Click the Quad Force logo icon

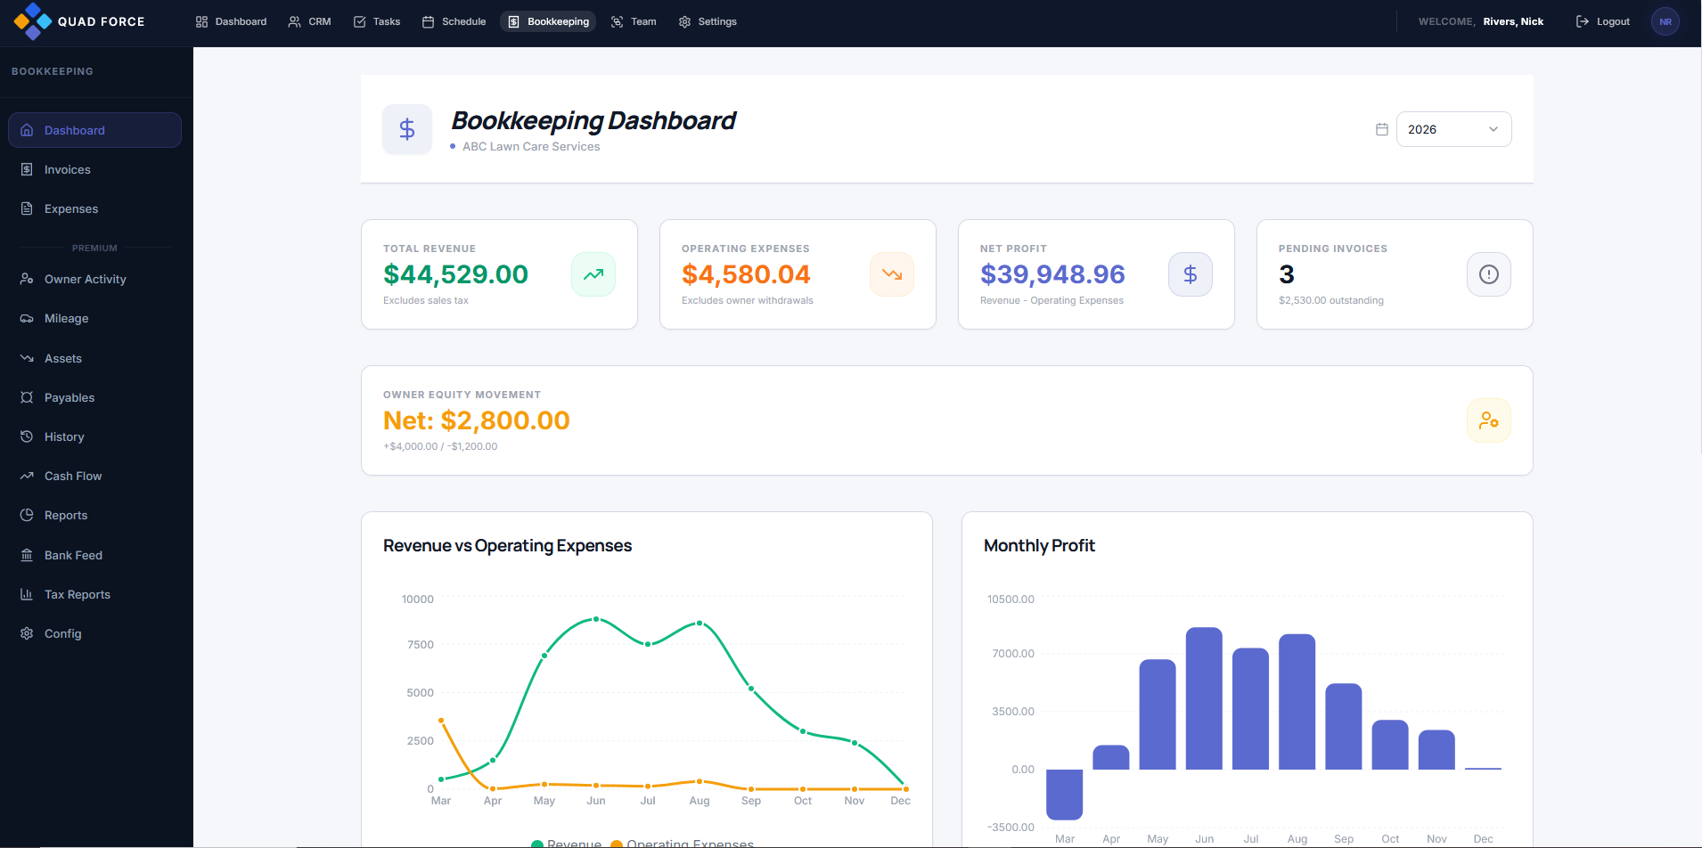point(32,21)
